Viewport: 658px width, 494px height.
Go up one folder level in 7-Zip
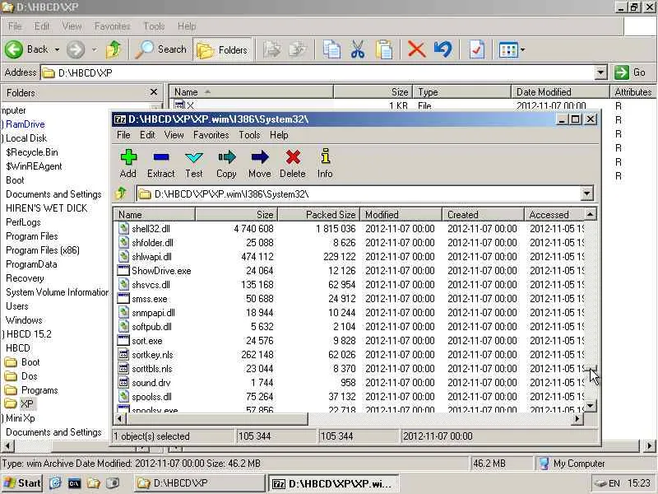pyautogui.click(x=121, y=193)
